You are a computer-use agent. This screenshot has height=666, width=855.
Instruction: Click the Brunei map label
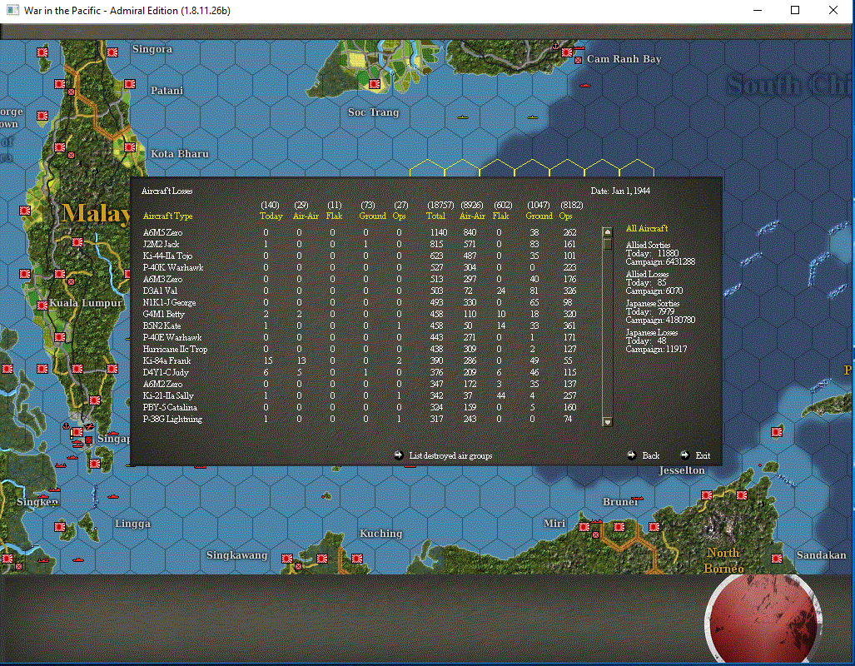620,502
